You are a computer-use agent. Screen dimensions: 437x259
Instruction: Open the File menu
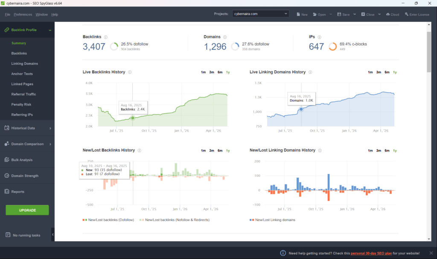tap(8, 14)
